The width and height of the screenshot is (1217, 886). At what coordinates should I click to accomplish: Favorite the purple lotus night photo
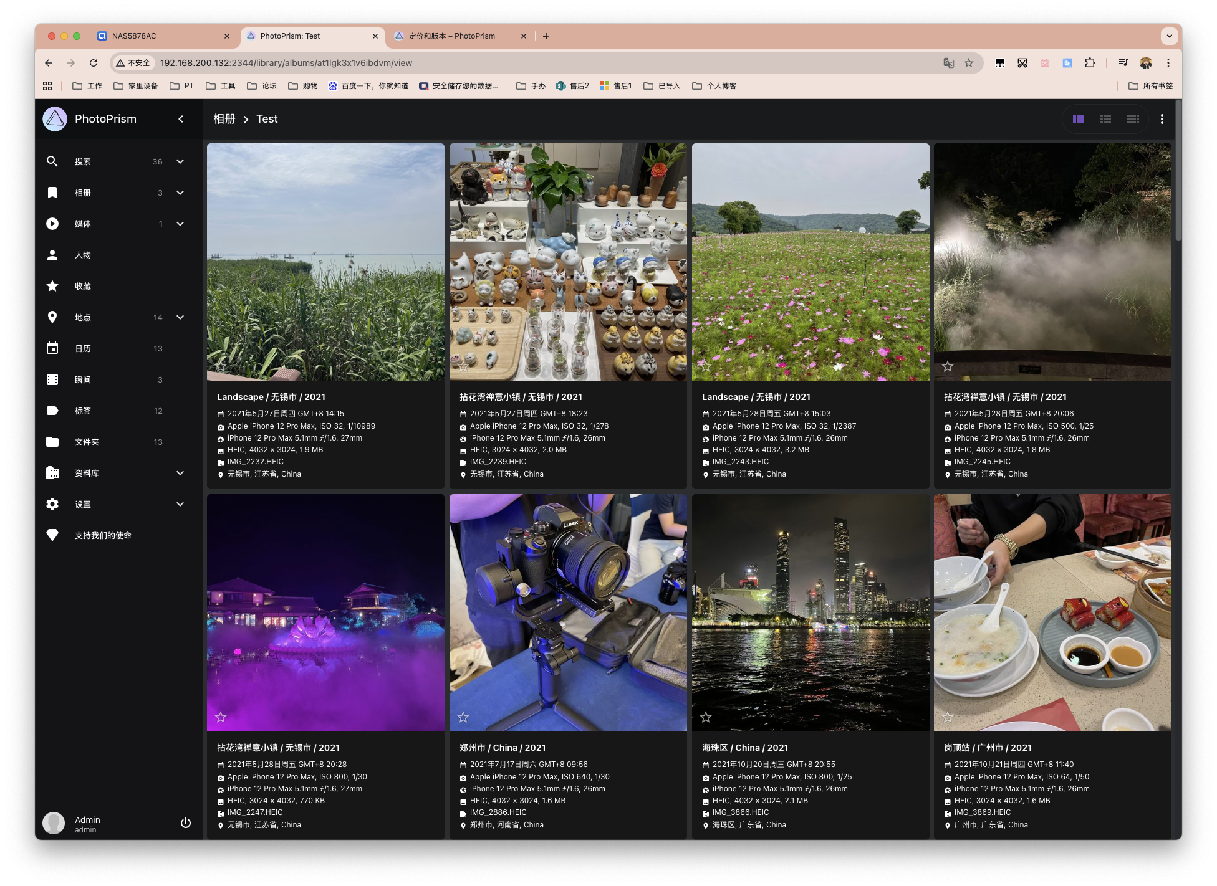[221, 717]
